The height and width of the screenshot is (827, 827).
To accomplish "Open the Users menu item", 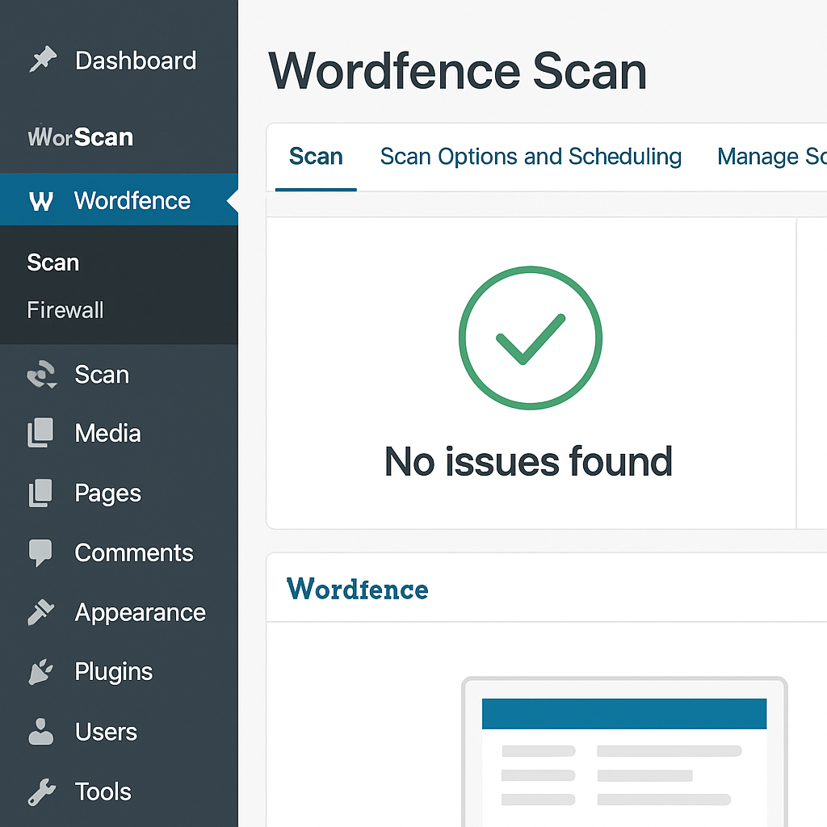I will coord(106,732).
